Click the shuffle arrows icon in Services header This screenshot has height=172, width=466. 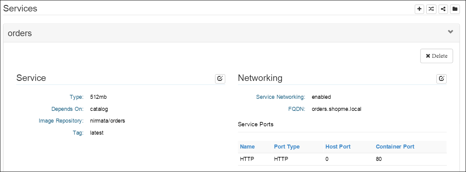pos(431,9)
